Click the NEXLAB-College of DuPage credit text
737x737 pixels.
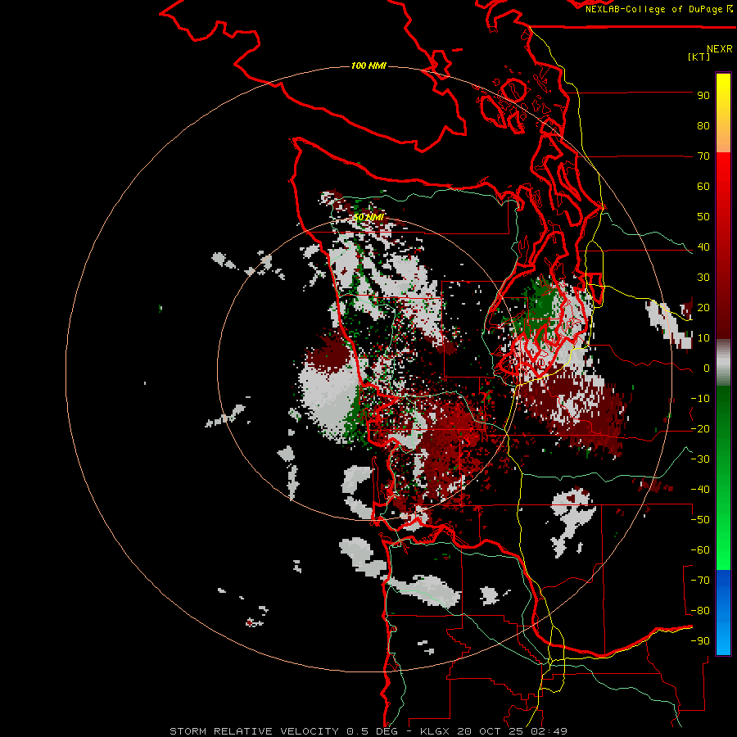click(658, 9)
